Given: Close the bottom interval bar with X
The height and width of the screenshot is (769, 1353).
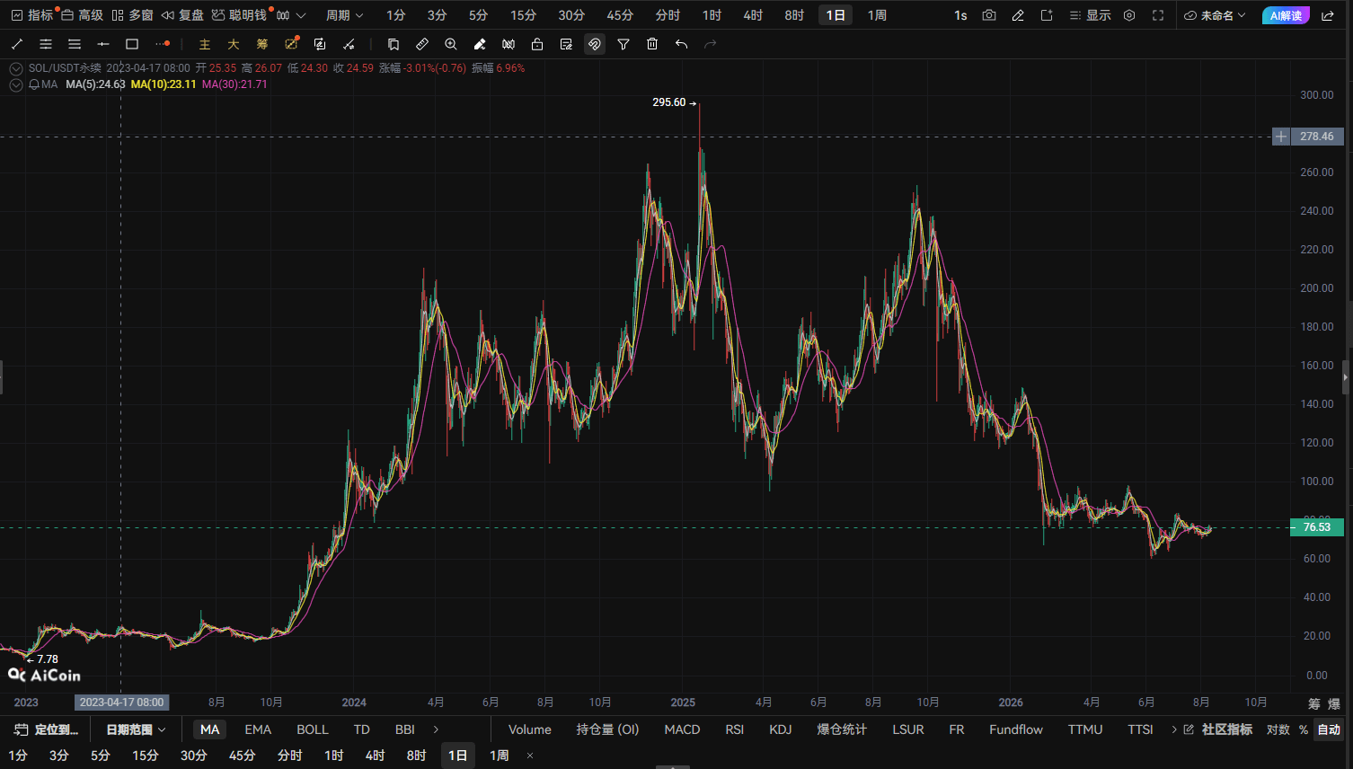Looking at the screenshot, I should coord(530,756).
